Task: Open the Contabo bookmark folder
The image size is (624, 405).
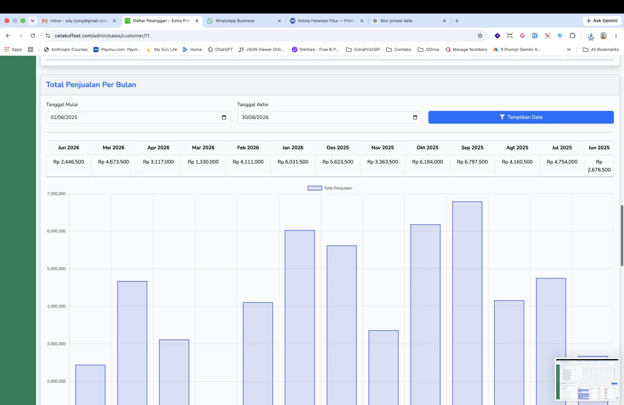Action: (x=399, y=50)
